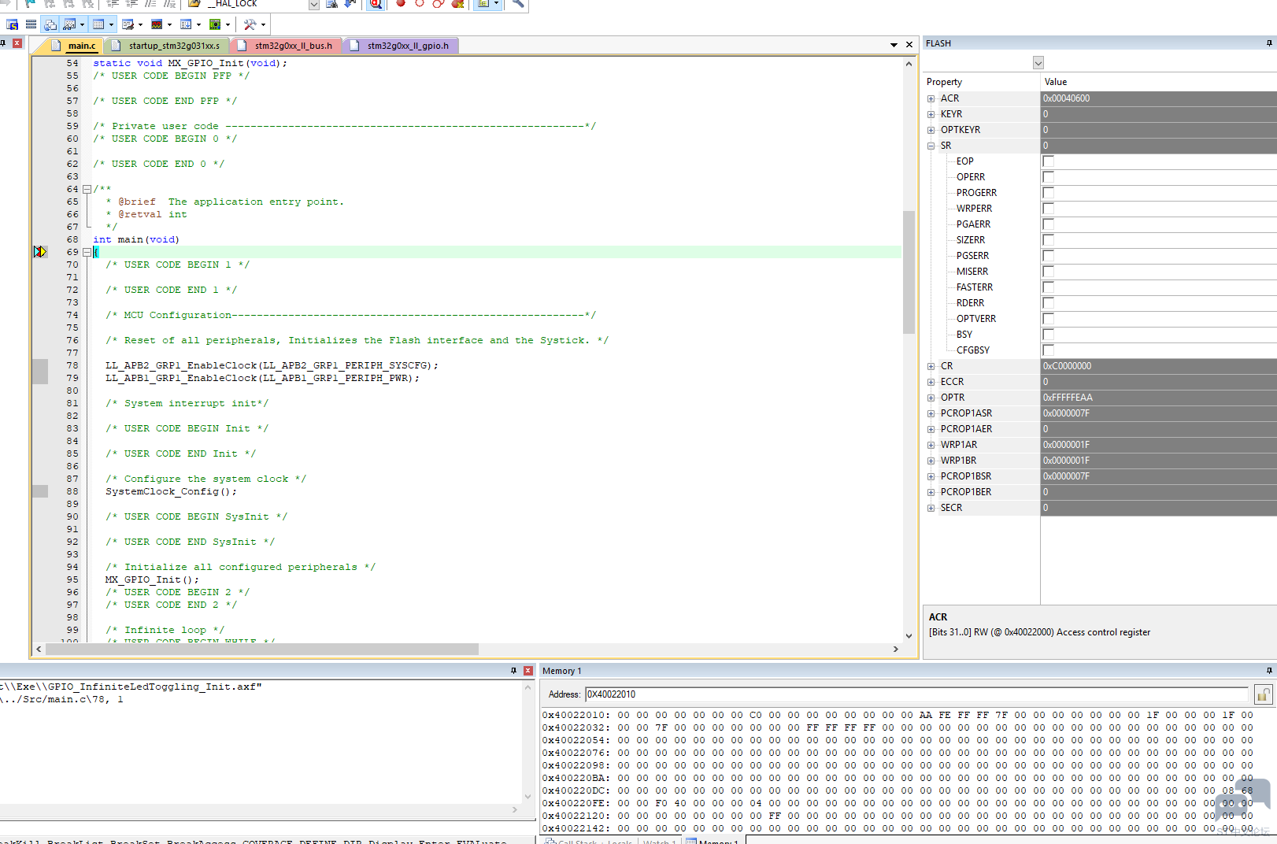This screenshot has width=1277, height=844.
Task: Click the editor vertical scrollbar thumb
Action: 909,272
